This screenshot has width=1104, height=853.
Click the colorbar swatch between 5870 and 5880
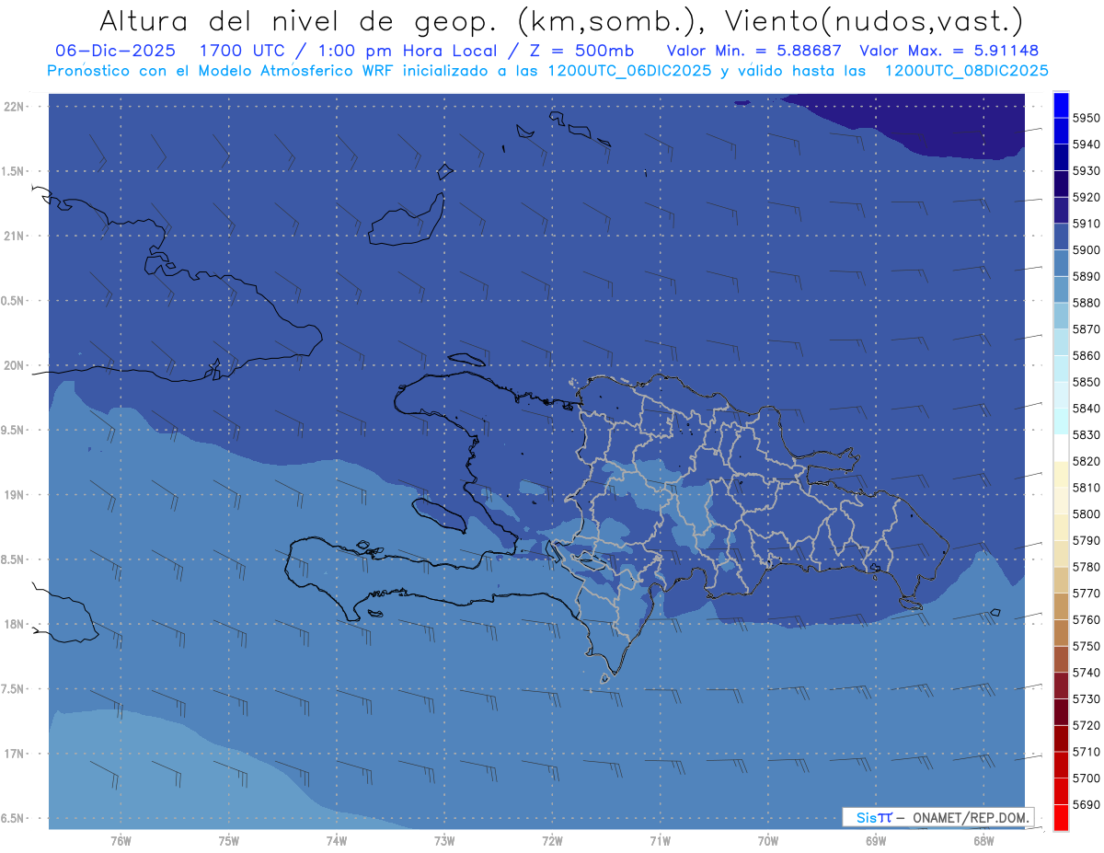[x=1061, y=316]
